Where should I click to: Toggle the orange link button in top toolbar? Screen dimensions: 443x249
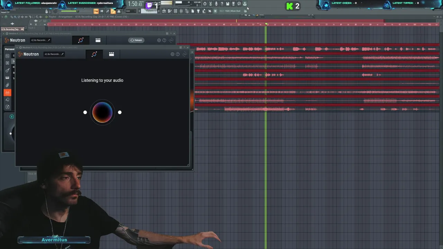tap(113, 11)
